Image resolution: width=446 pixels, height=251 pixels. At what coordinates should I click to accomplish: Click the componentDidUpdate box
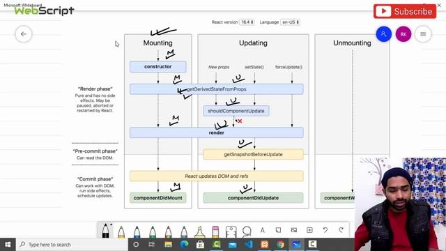coord(253,198)
